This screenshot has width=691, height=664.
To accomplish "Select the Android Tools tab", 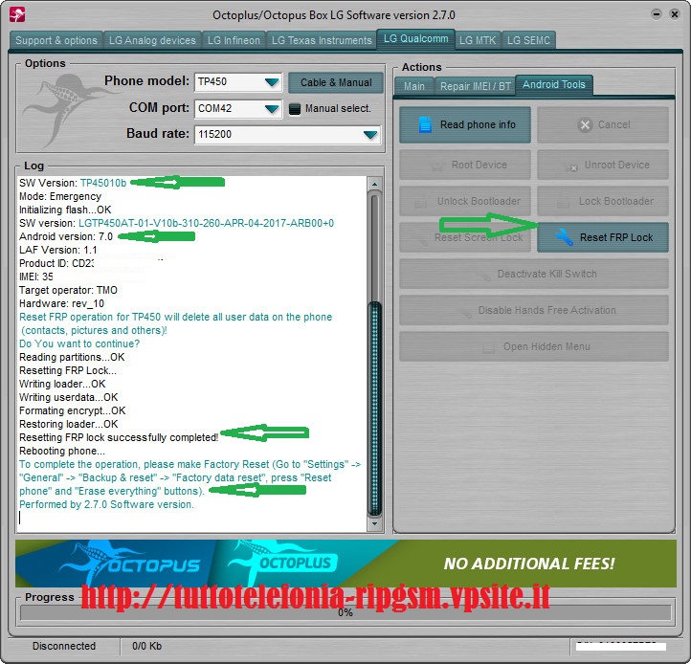I will click(x=554, y=84).
